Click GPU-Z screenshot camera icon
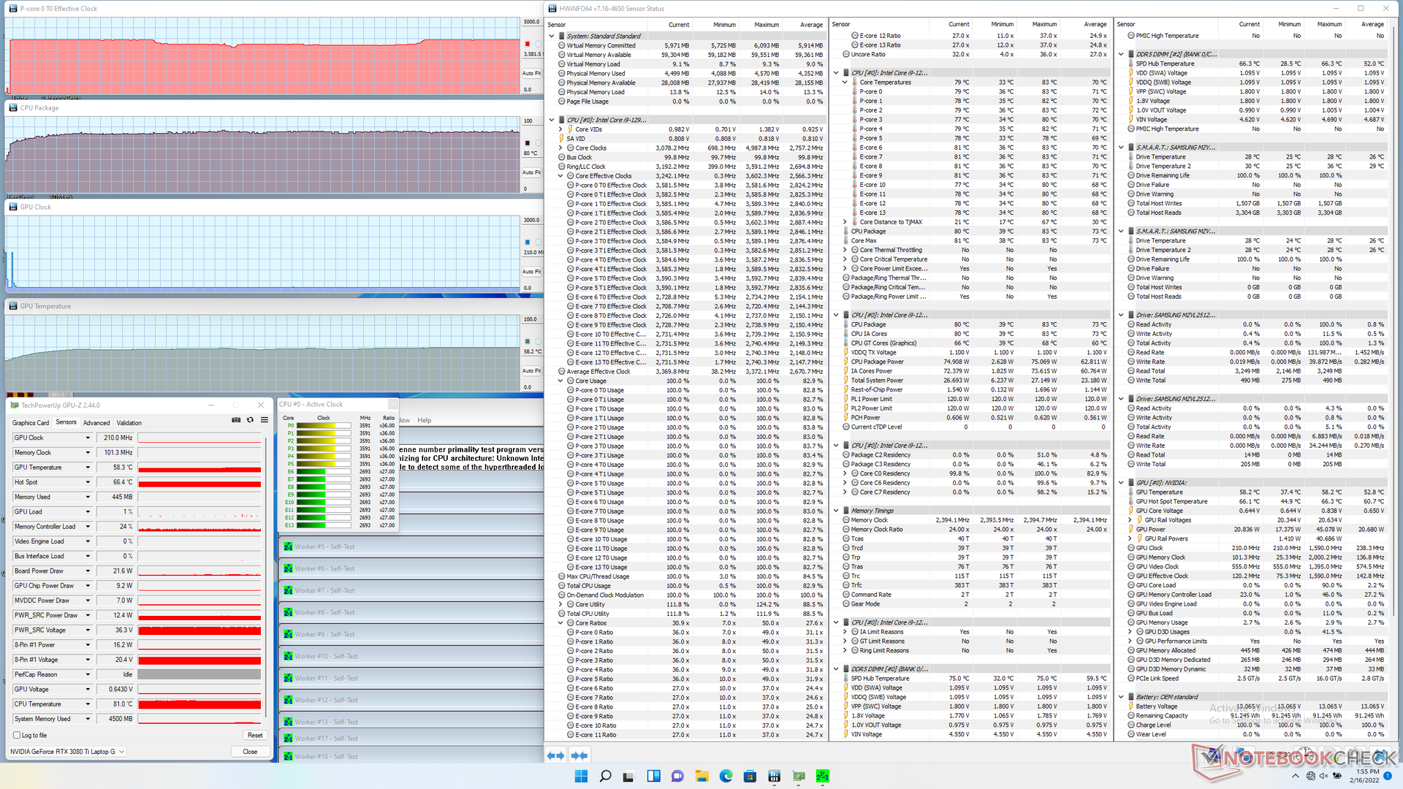 [x=236, y=420]
